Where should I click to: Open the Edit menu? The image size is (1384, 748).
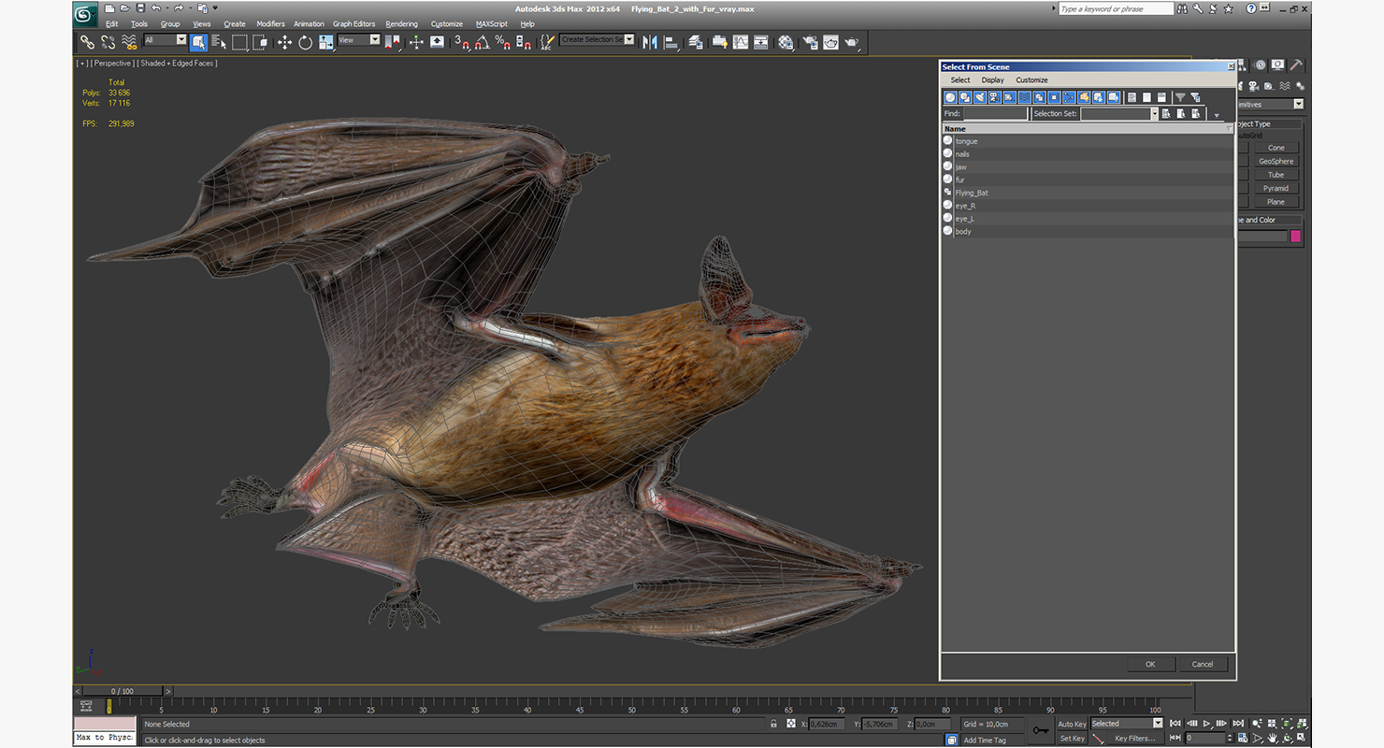pyautogui.click(x=111, y=24)
